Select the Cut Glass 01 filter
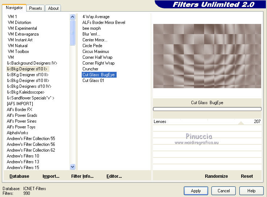This screenshot has height=197, width=267. click(93, 81)
